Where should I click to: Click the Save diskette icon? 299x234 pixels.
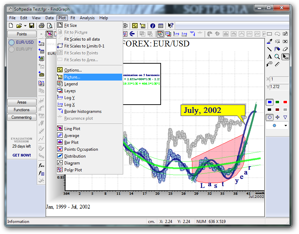point(32,25)
